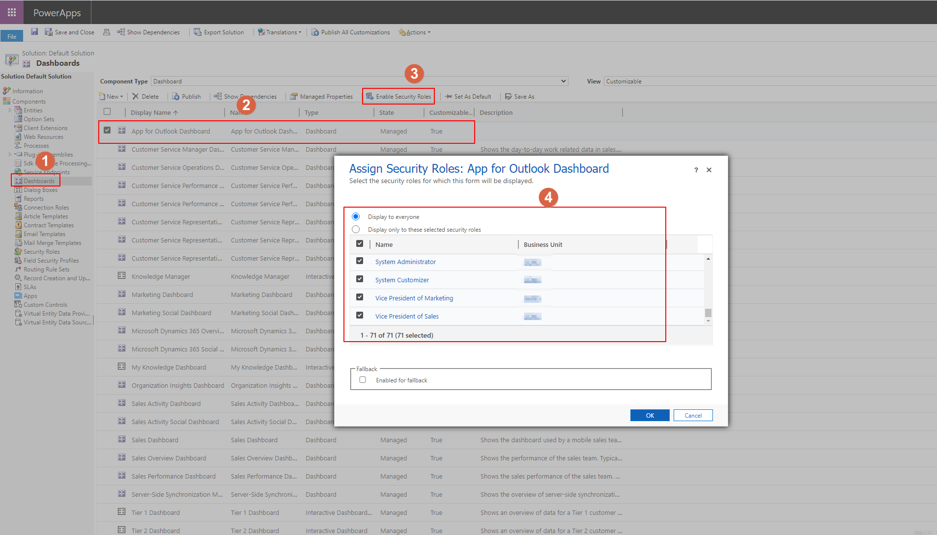Click the Connection Roles icon
This screenshot has width=937, height=535.
[18, 207]
